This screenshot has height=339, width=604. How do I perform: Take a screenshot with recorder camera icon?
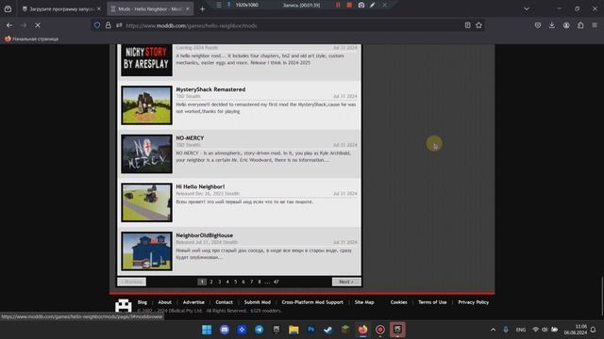click(361, 5)
